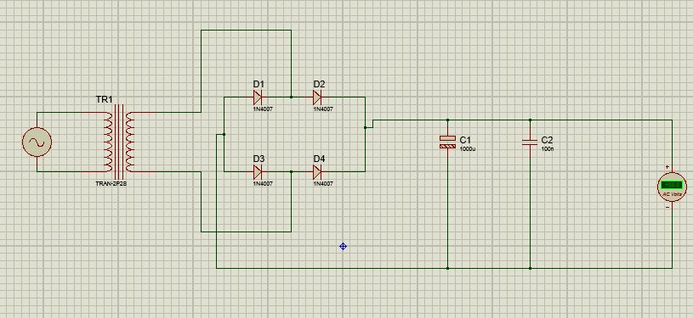The width and height of the screenshot is (693, 318).
Task: Click the D2 reference label
Action: point(319,84)
